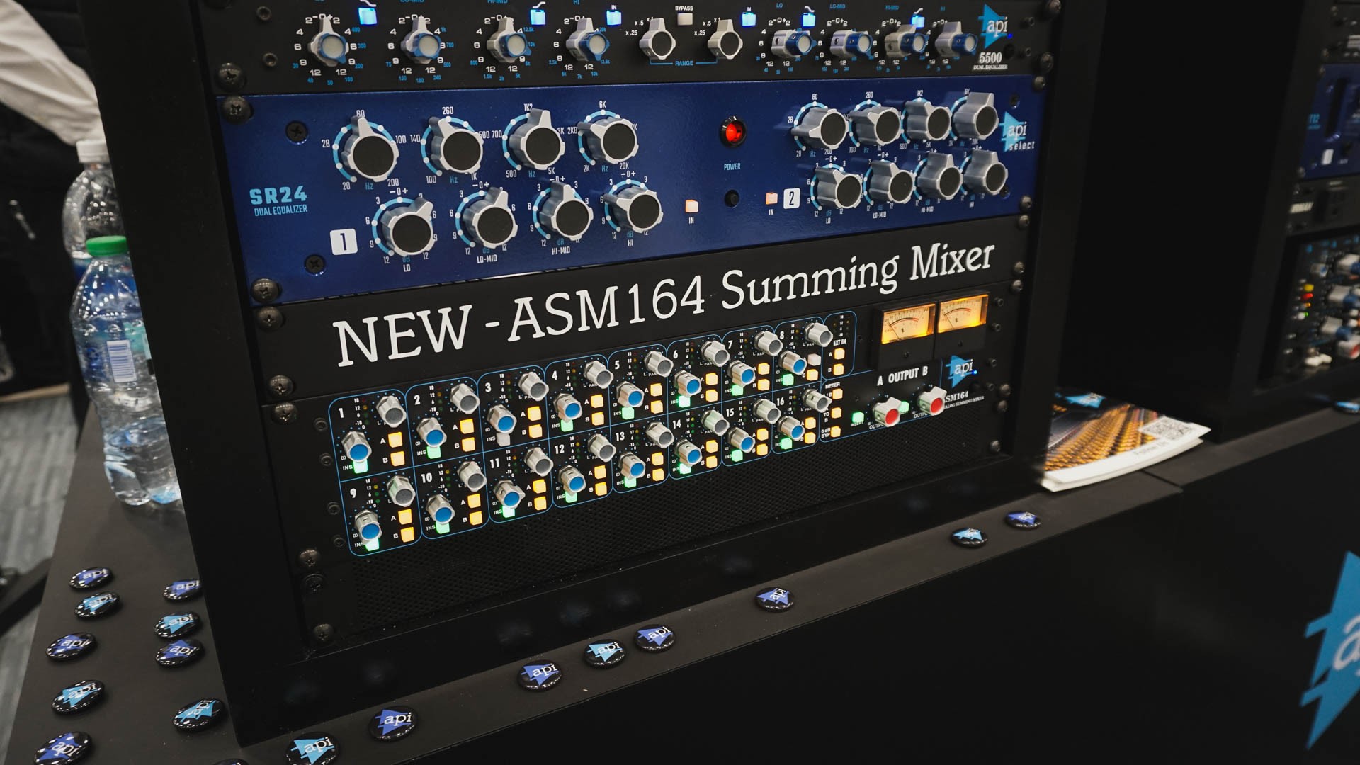Click the red Output B knob on ASM164
1360x765 pixels.
click(x=932, y=402)
